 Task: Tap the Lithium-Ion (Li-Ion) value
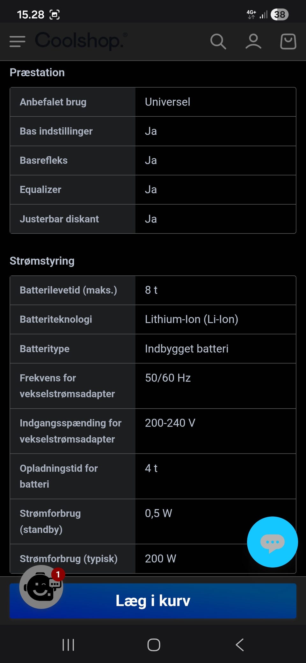coord(192,319)
